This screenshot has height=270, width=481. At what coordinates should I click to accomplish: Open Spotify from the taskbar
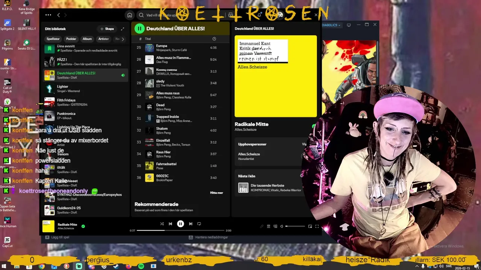[141, 266]
